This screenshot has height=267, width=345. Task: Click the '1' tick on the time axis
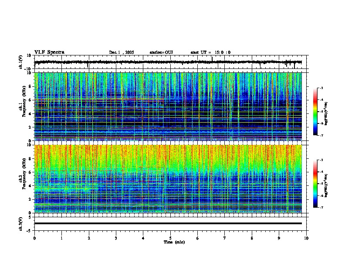[x=61, y=238]
